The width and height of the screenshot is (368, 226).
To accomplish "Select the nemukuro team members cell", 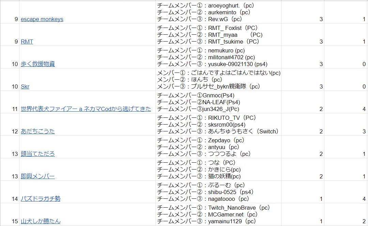I will point(218,57).
